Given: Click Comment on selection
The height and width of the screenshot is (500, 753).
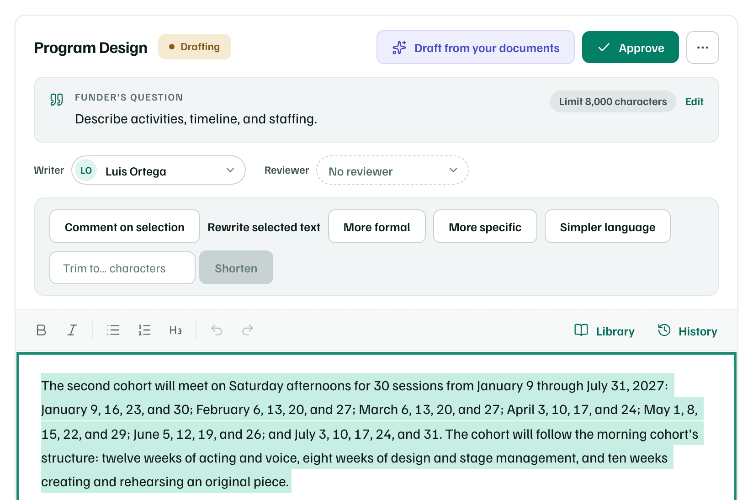Looking at the screenshot, I should (x=124, y=227).
